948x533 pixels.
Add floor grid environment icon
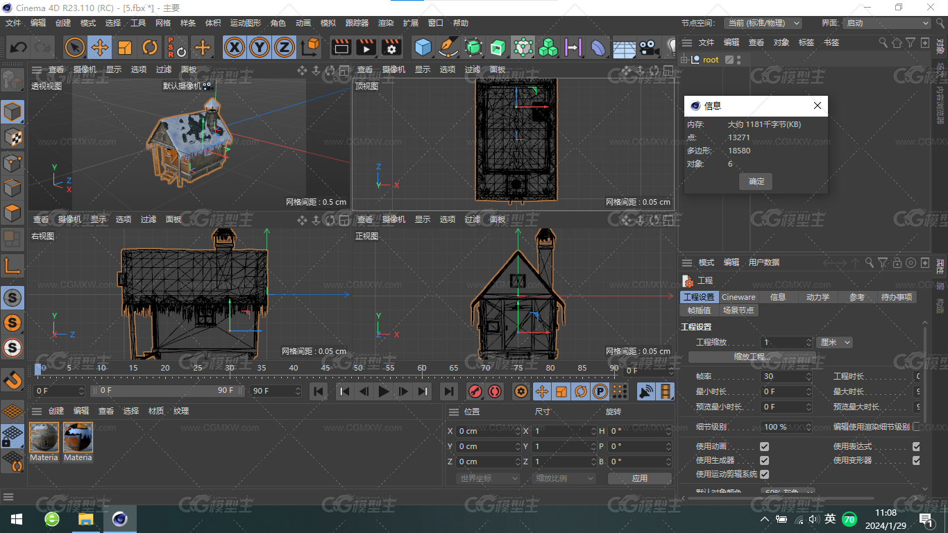624,47
